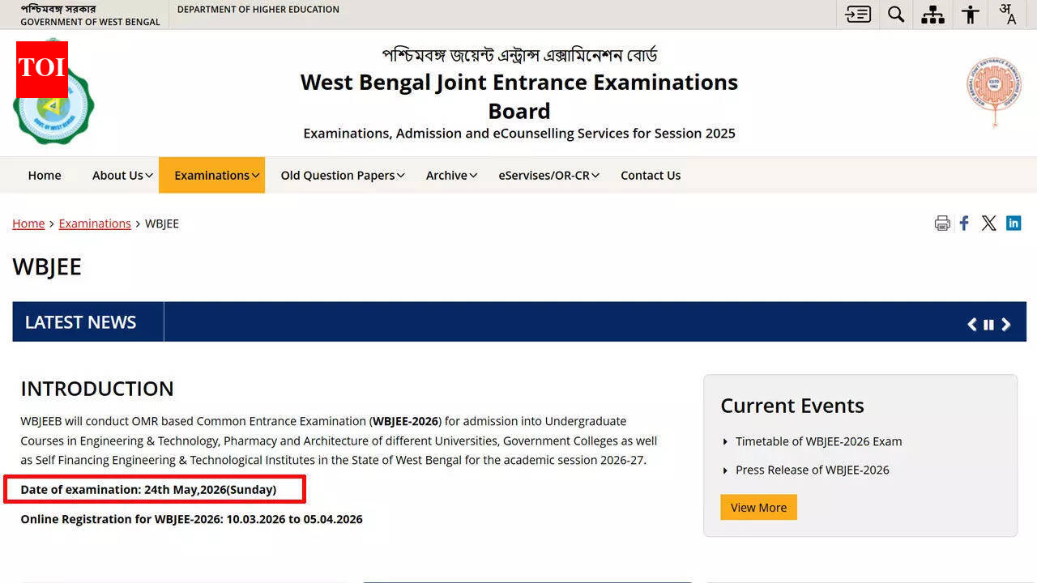
Task: Share the page on LinkedIn
Action: tap(1014, 223)
